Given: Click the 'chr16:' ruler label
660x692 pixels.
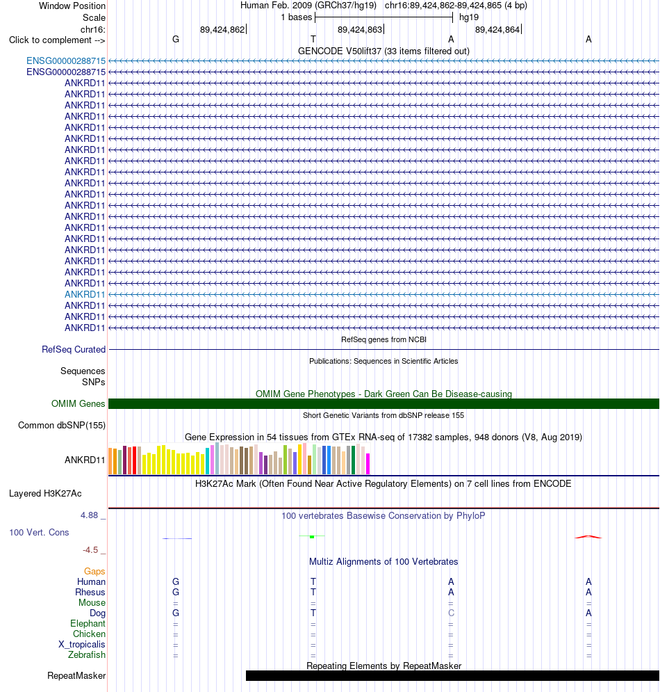Looking at the screenshot, I should (x=92, y=30).
